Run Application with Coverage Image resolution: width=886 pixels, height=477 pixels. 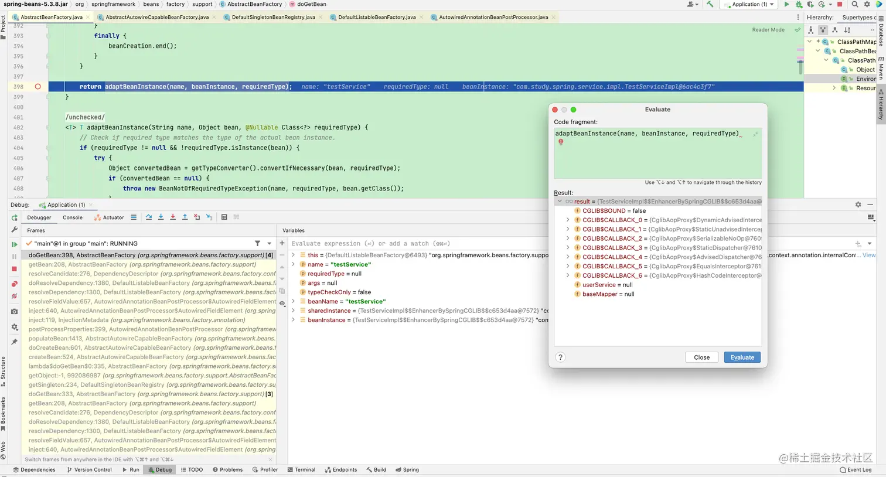810,4
